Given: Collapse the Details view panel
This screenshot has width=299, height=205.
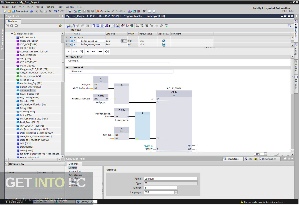Looking at the screenshot, I should [x=6, y=164].
